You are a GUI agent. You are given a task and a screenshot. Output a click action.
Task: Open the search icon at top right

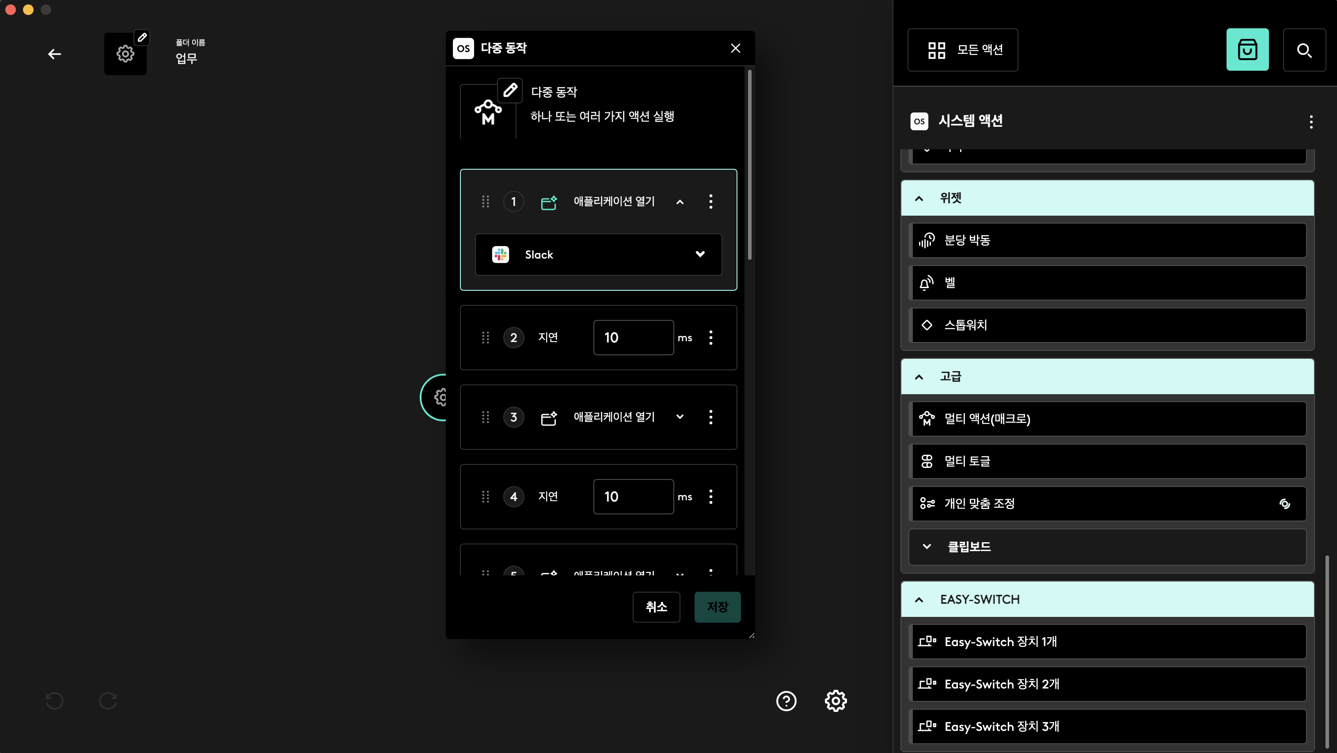pos(1304,50)
